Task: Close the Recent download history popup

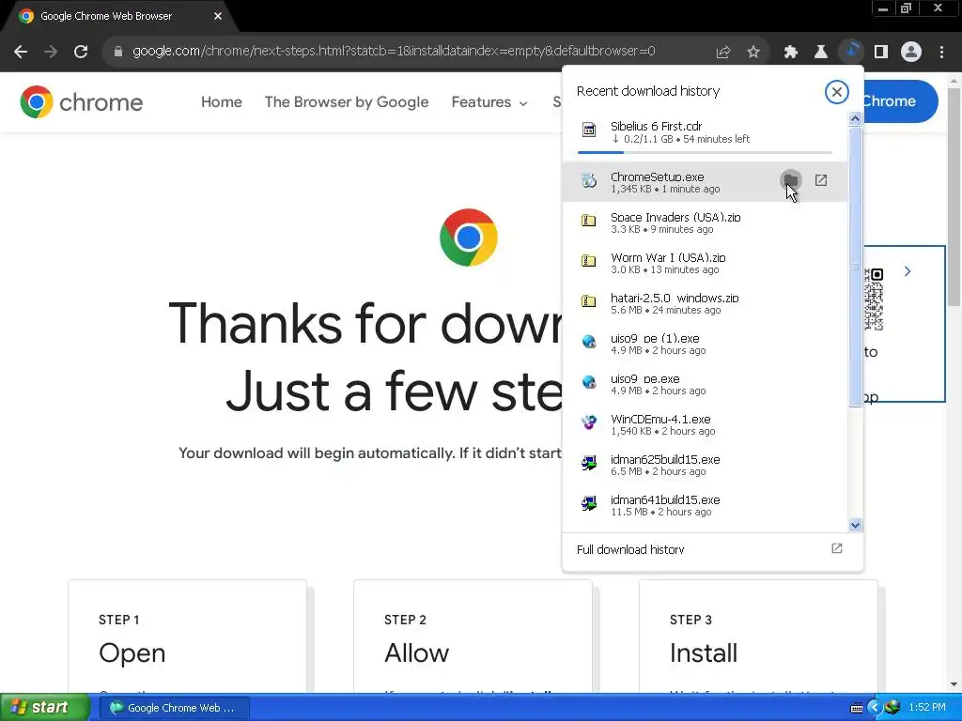Action: [836, 92]
